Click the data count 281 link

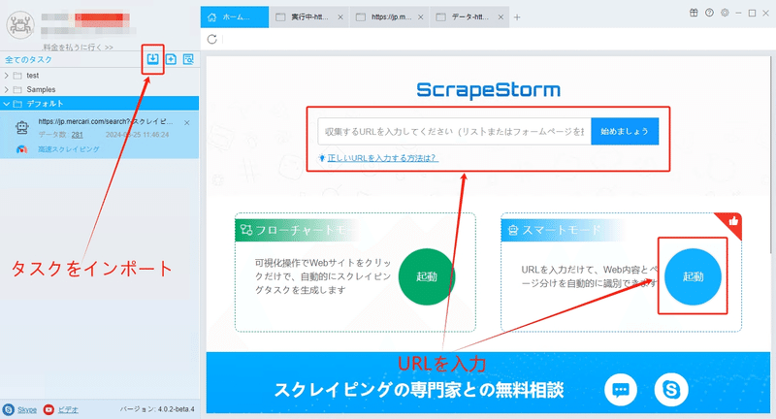[78, 135]
